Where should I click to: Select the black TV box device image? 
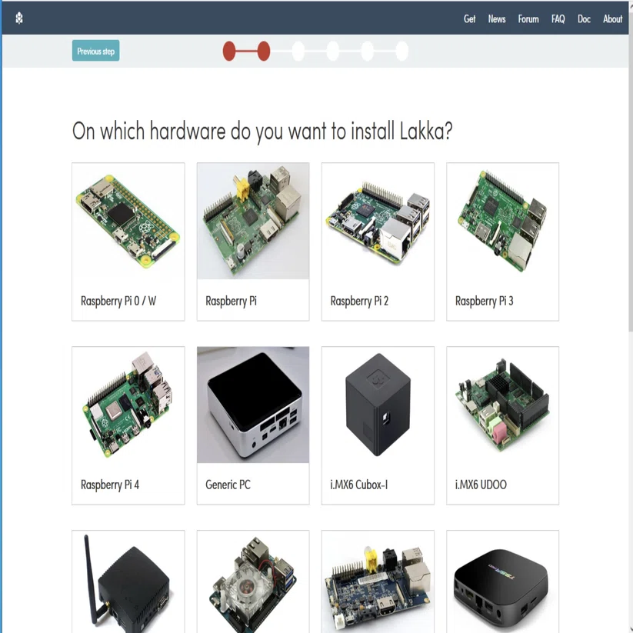coord(502,581)
